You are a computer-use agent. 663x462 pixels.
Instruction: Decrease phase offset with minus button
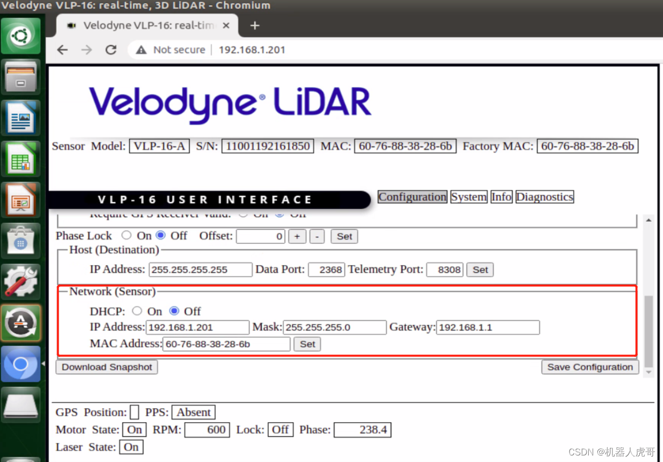pos(317,236)
